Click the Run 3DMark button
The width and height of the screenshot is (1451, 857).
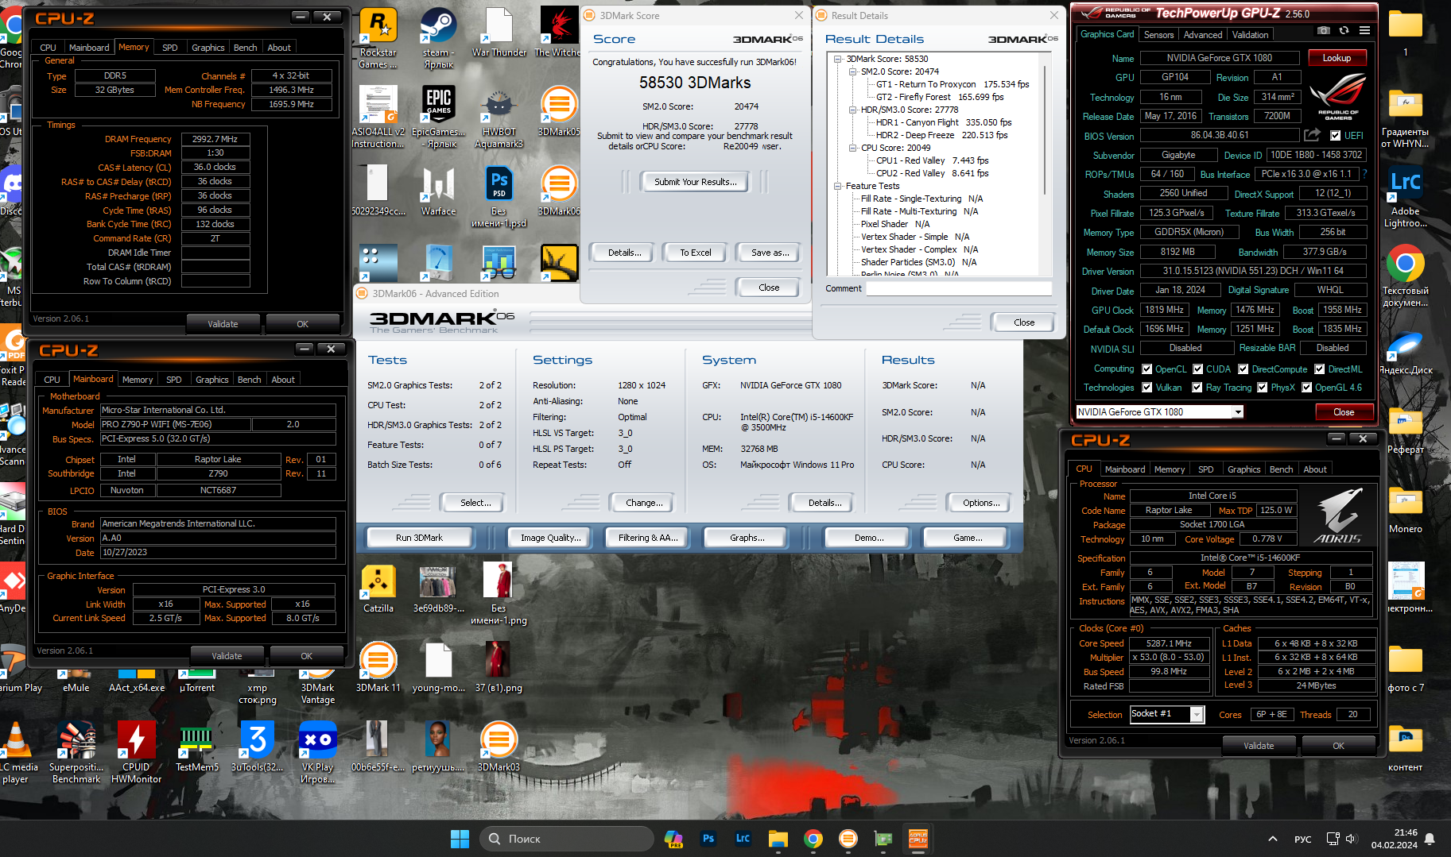pyautogui.click(x=419, y=538)
